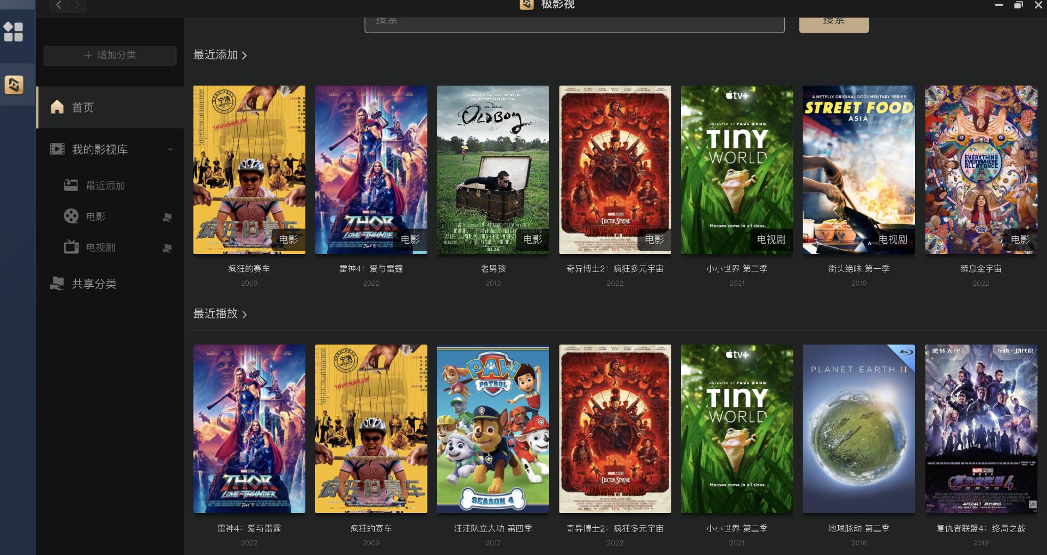This screenshot has width=1047, height=555.
Task: Click the share icon beside 电视剧 in sidebar
Action: [167, 248]
